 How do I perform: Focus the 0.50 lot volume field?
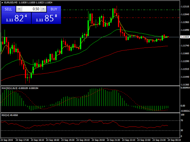click(x=31, y=9)
